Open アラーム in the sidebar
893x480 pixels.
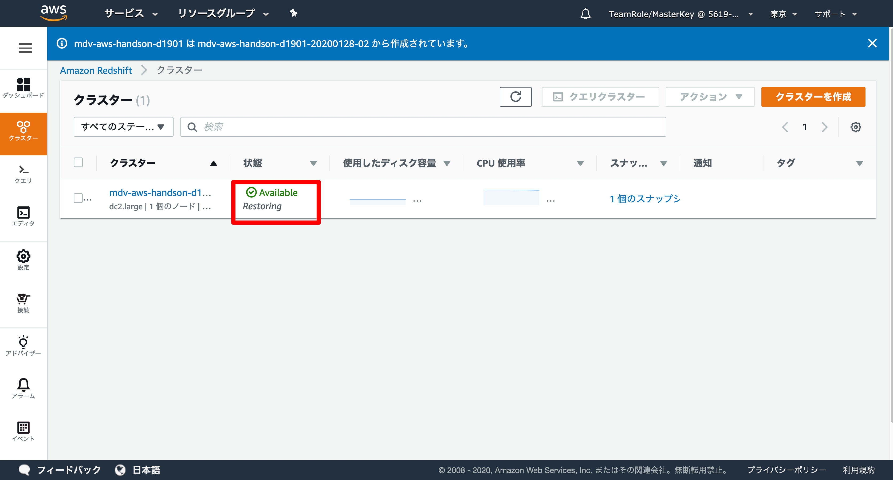pyautogui.click(x=23, y=388)
